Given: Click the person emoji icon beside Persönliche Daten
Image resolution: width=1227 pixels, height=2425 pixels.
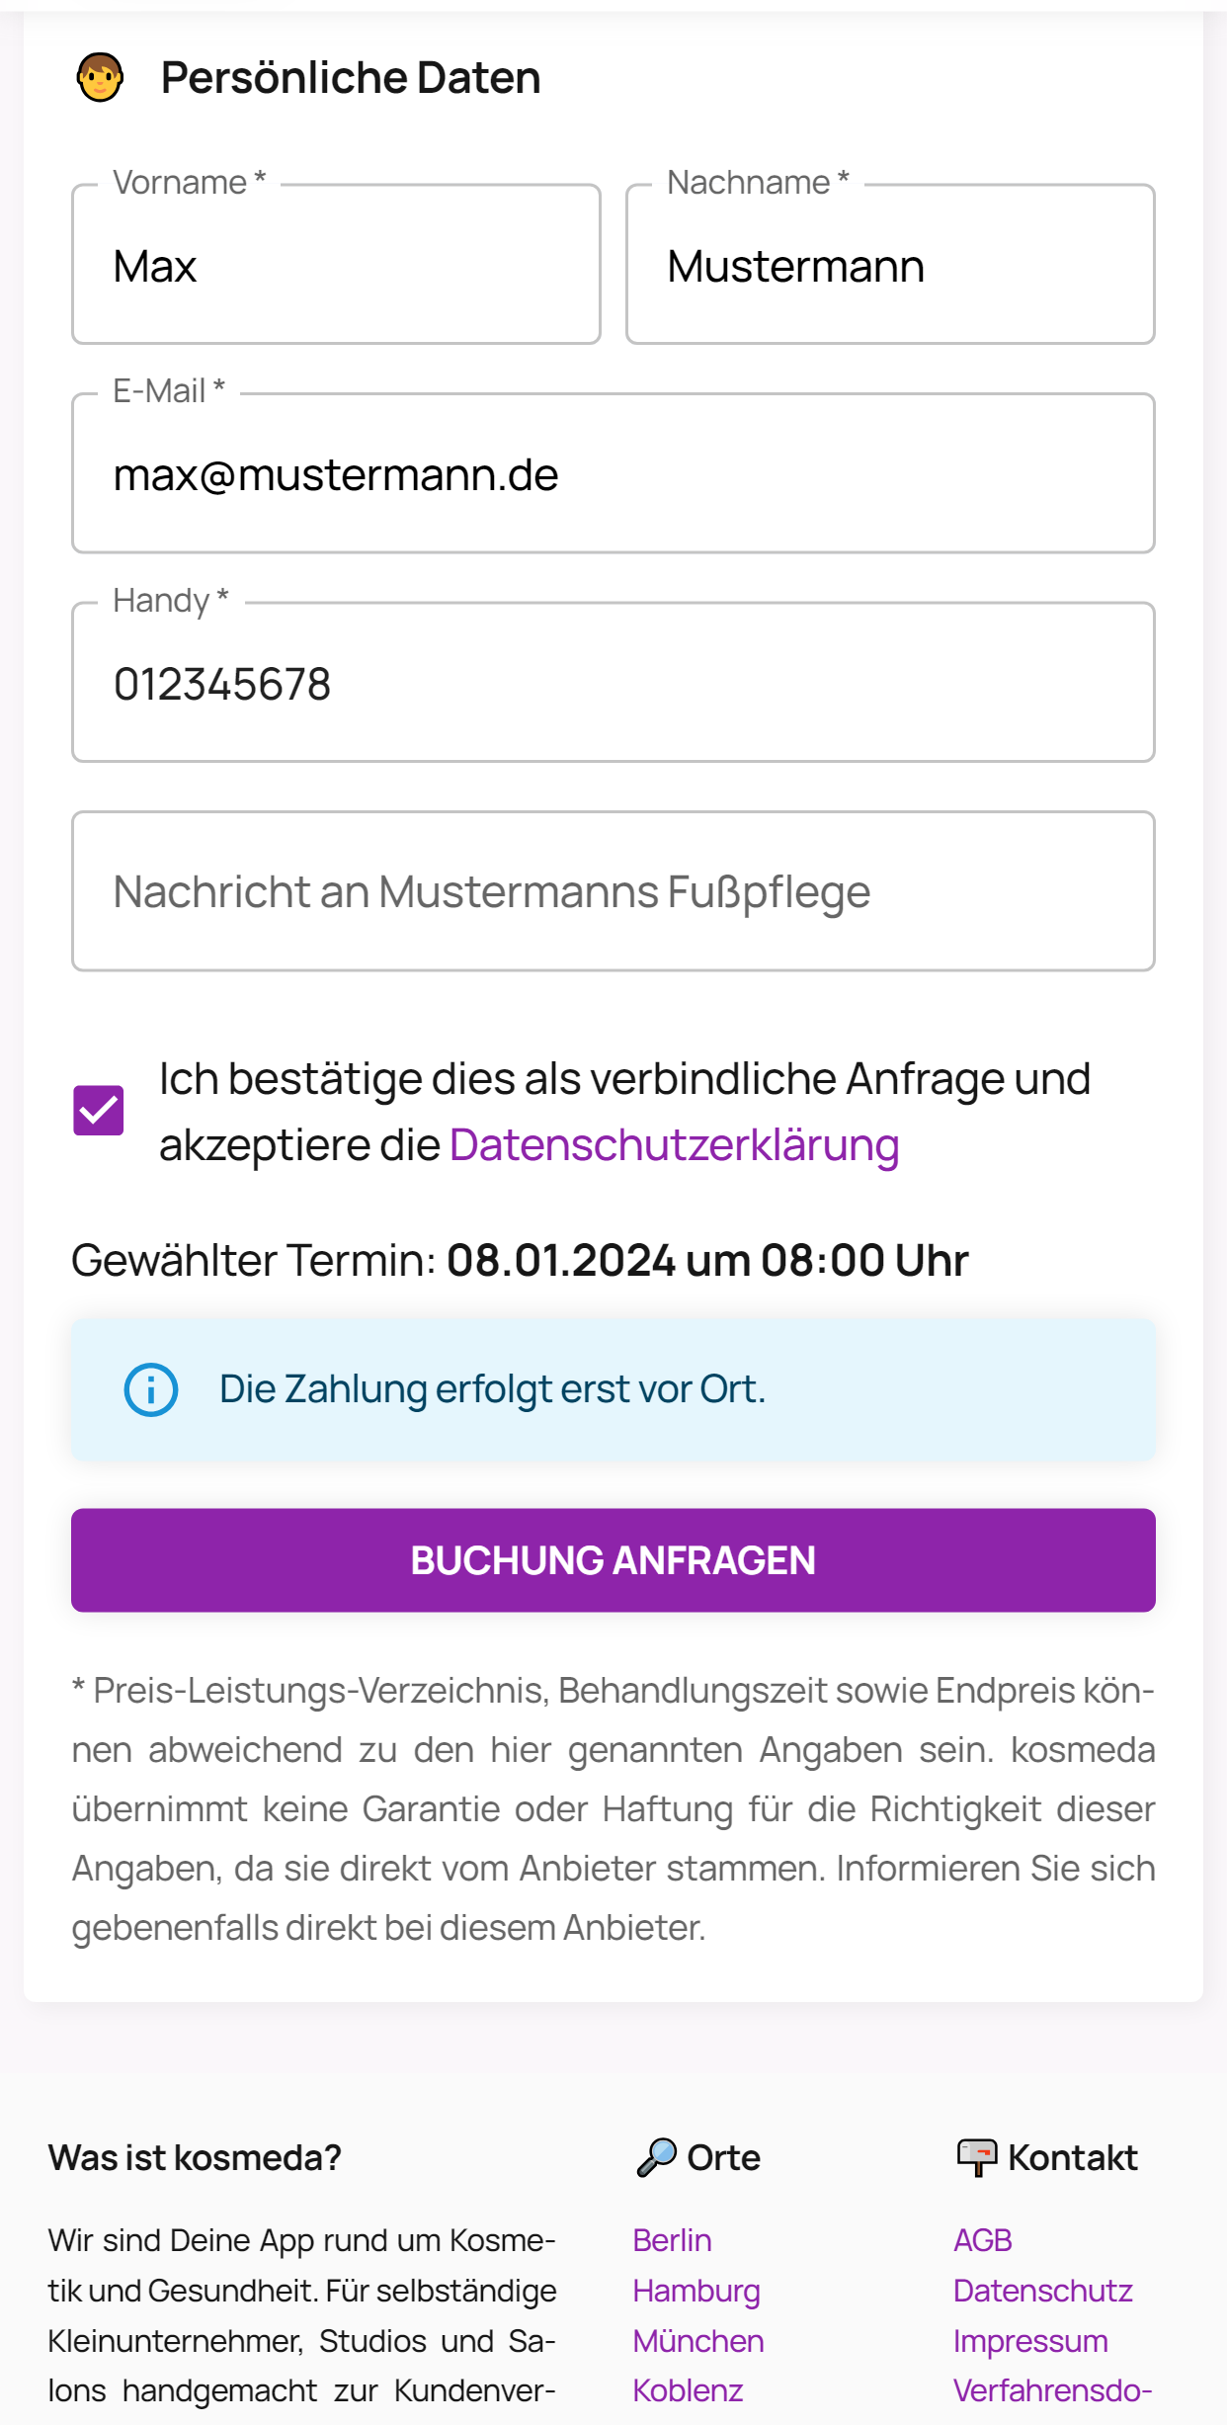Looking at the screenshot, I should tap(100, 77).
